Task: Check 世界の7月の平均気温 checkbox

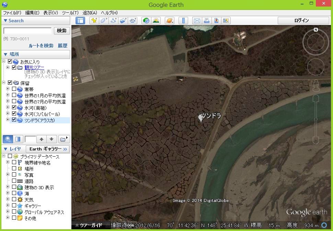Action: [14, 101]
